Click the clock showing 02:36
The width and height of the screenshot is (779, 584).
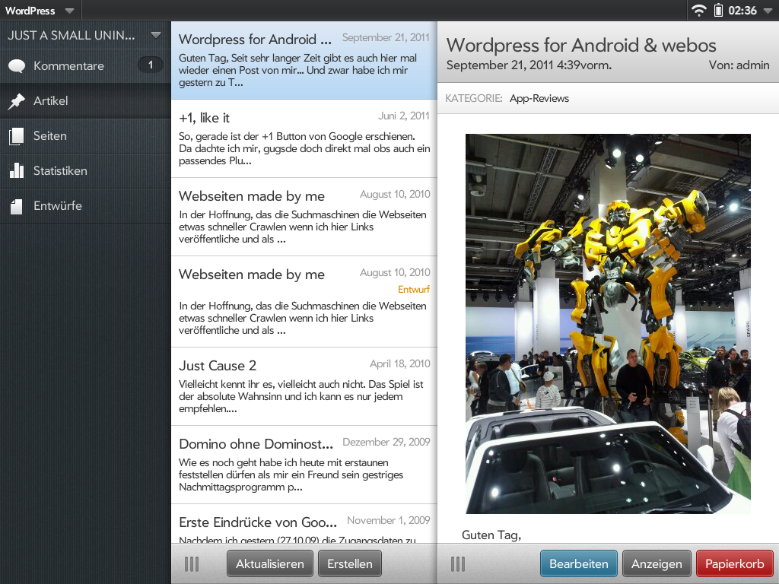pos(742,11)
